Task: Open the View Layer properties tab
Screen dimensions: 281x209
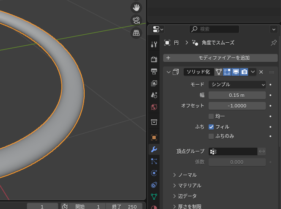Action: 154,83
